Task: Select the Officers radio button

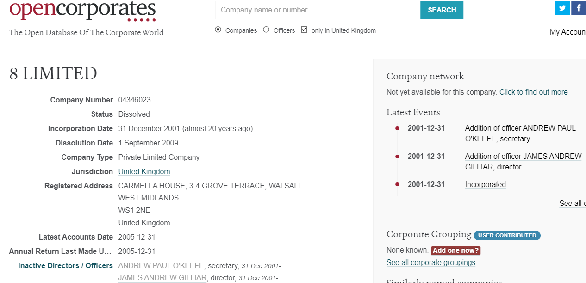Action: click(x=266, y=30)
